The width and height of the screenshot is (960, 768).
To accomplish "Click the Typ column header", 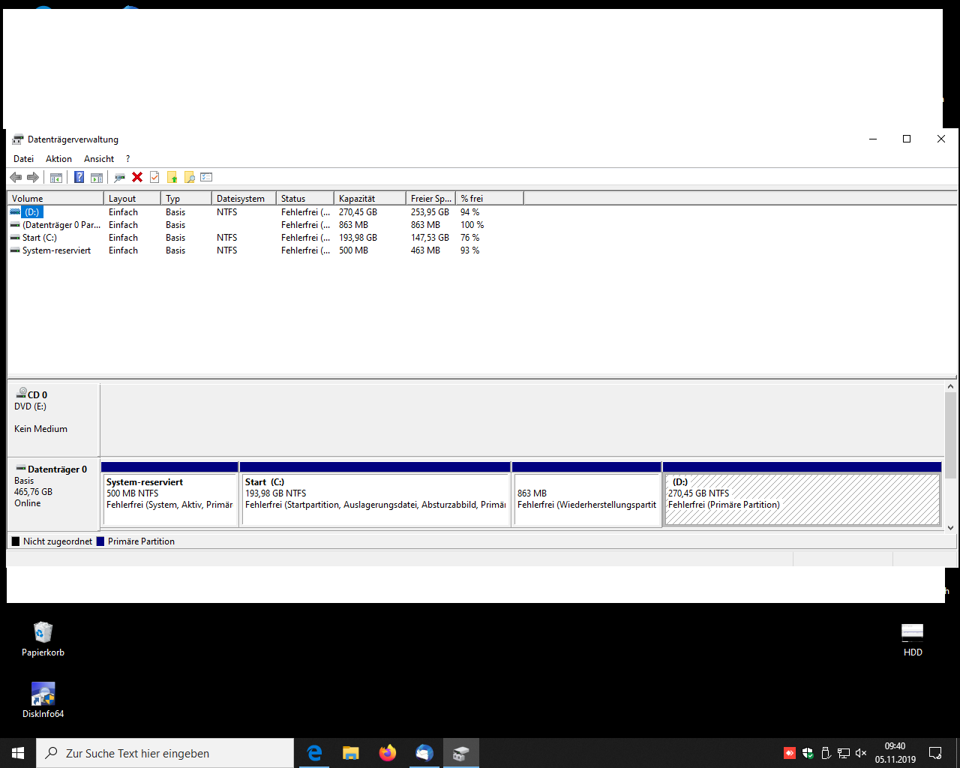I will coord(186,199).
